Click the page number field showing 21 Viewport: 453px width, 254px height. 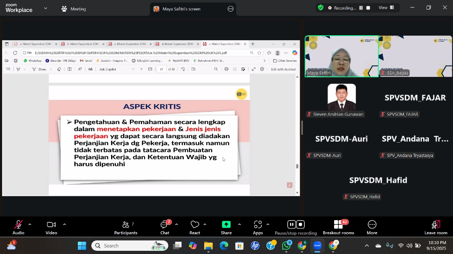pos(162,69)
